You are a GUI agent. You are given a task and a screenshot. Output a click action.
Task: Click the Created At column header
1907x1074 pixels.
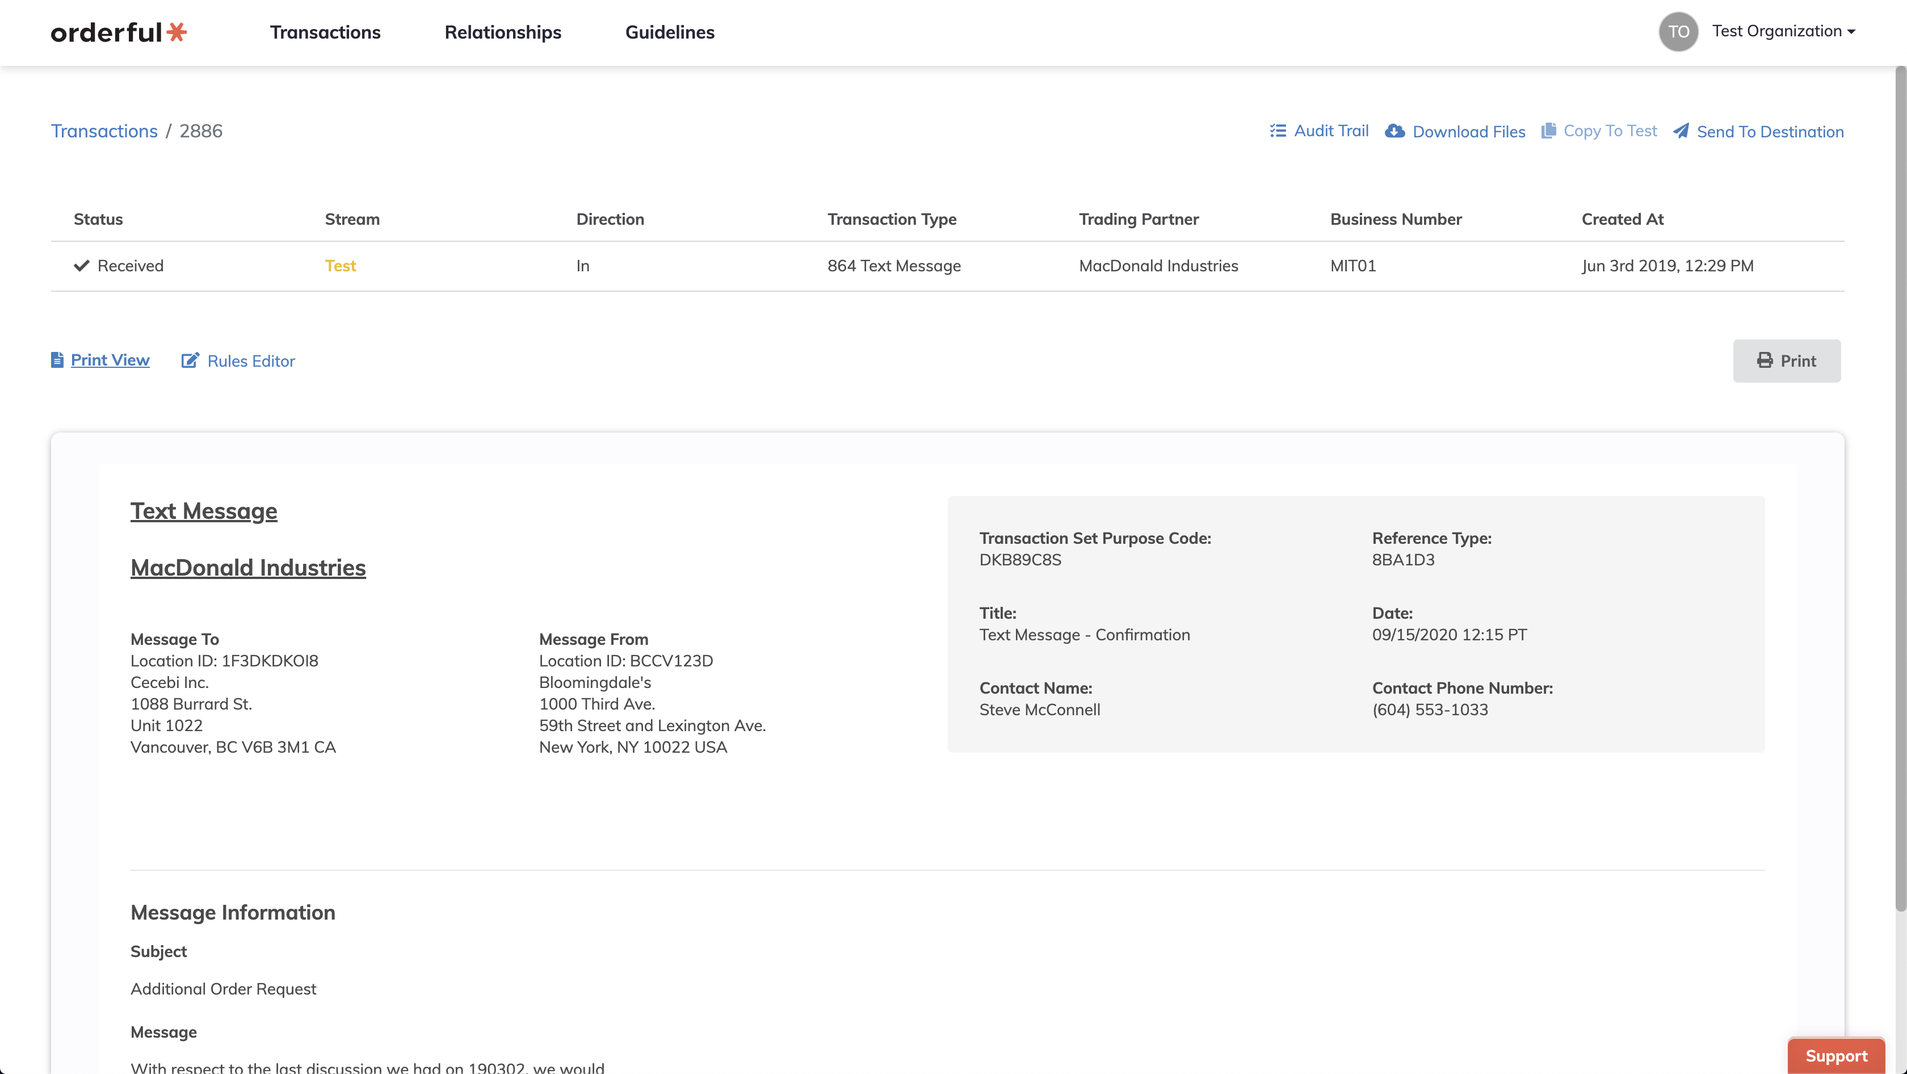tap(1622, 219)
